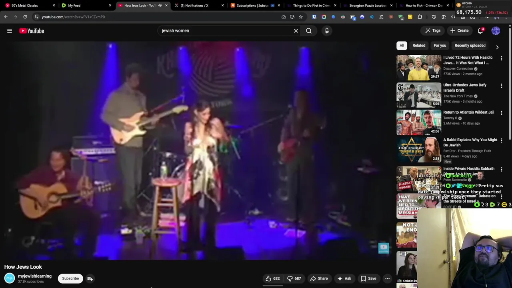Viewport: 512px width, 288px height.
Task: Open more actions under the video
Action: click(x=387, y=278)
